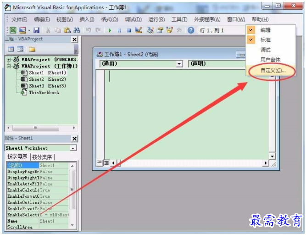The height and width of the screenshot is (235, 306).
Task: Toggle Folders icon in project panel
Action: (x=32, y=49)
